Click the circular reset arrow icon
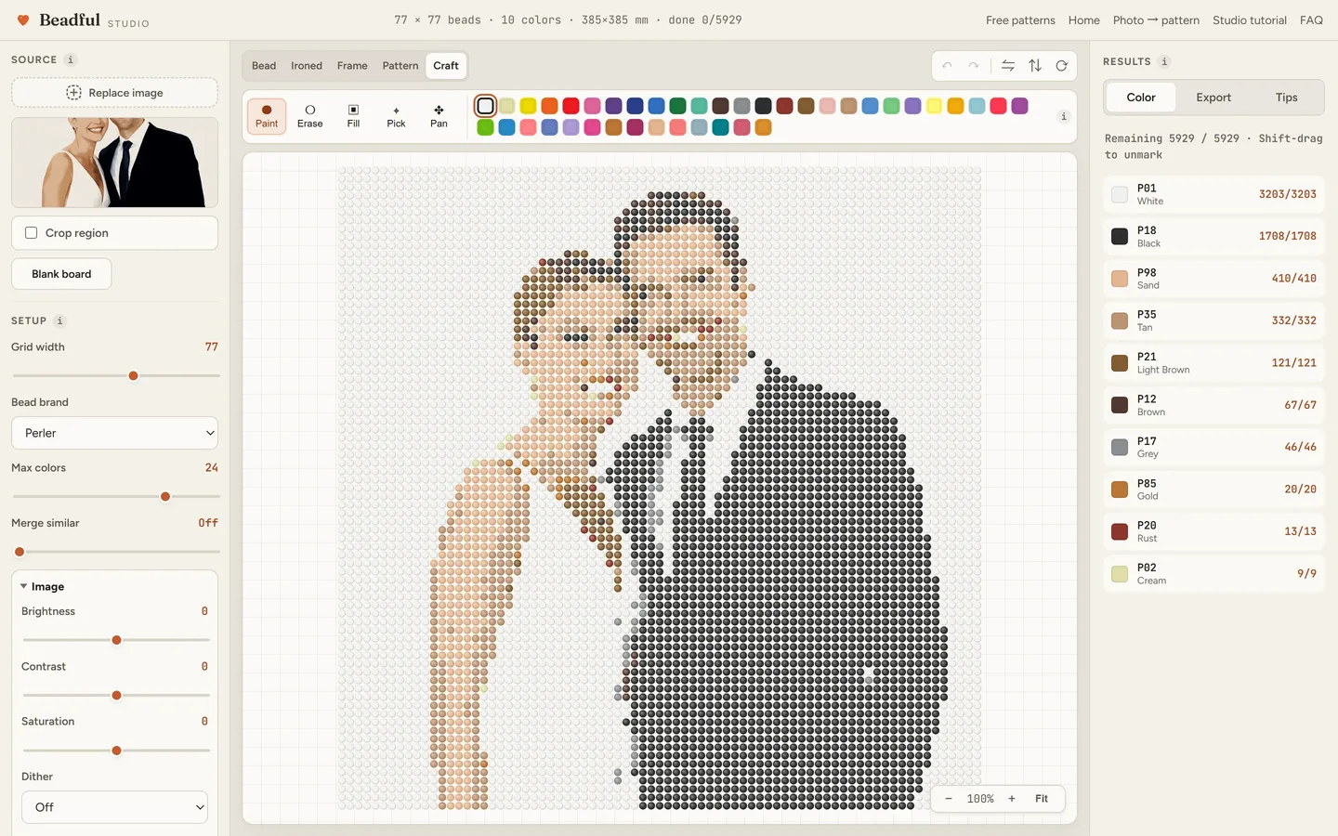The image size is (1338, 836). click(x=1061, y=66)
